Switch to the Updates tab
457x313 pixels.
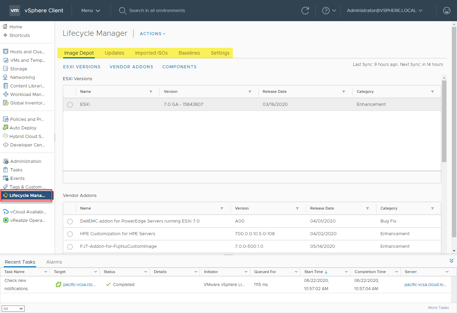[114, 53]
